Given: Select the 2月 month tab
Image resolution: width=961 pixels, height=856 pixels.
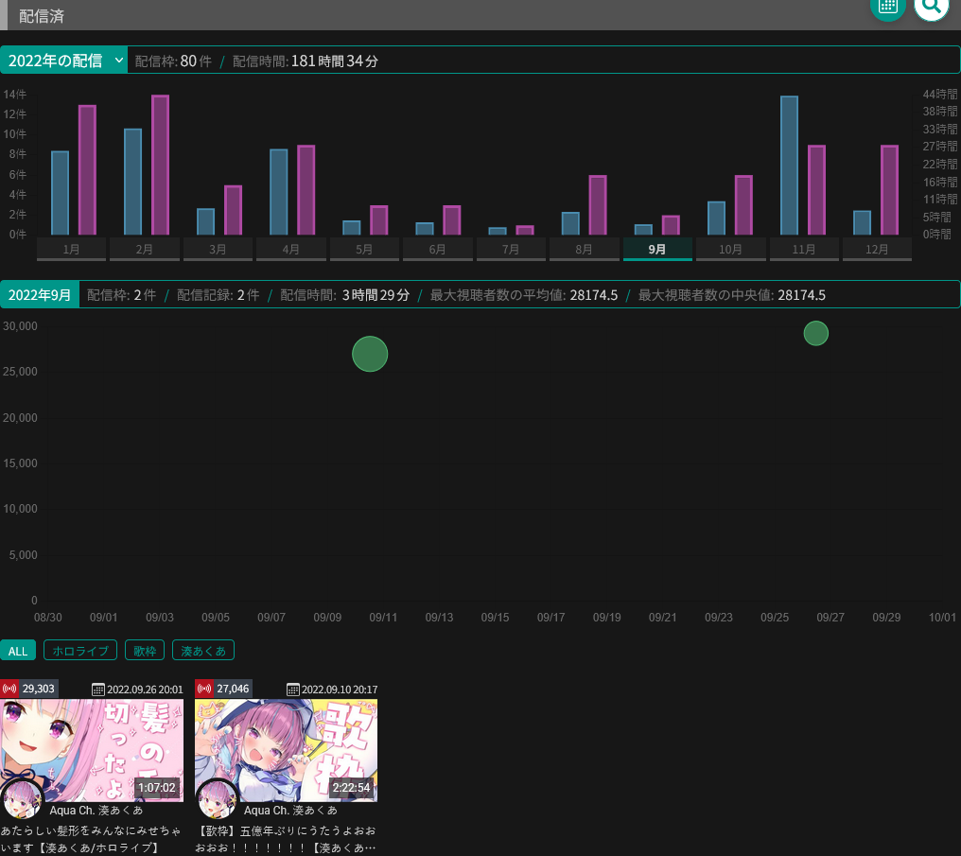Looking at the screenshot, I should pyautogui.click(x=144, y=250).
